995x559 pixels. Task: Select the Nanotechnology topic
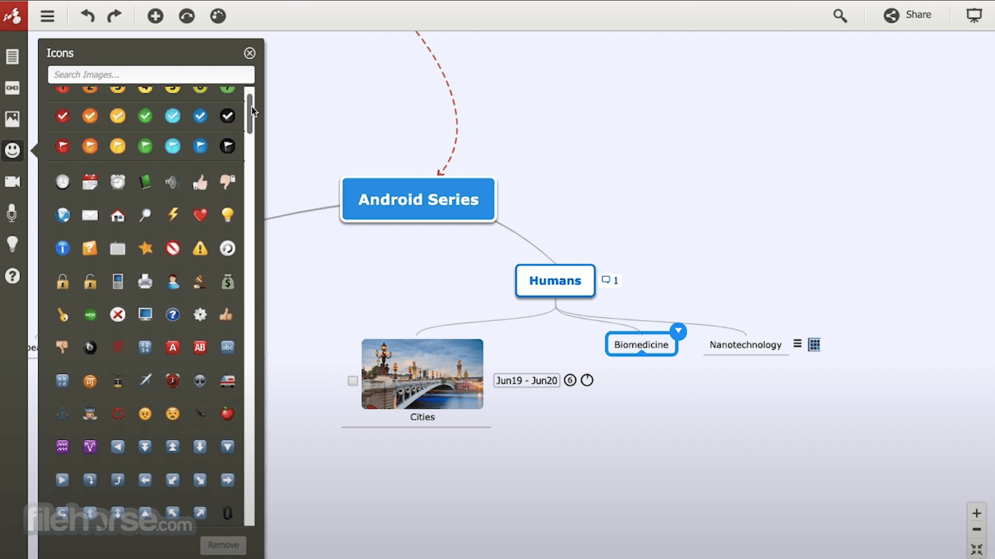(745, 344)
